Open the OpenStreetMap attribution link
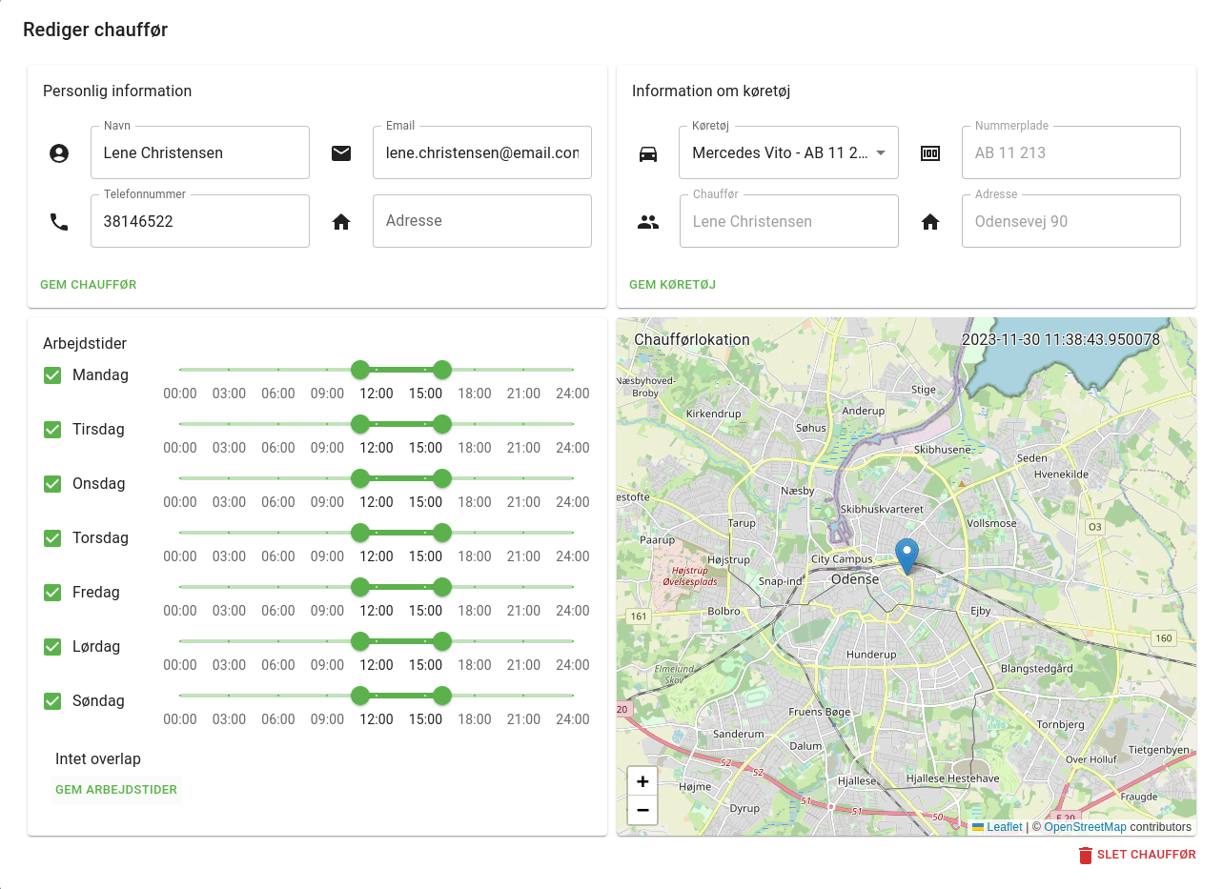The height and width of the screenshot is (889, 1223). [x=1085, y=827]
